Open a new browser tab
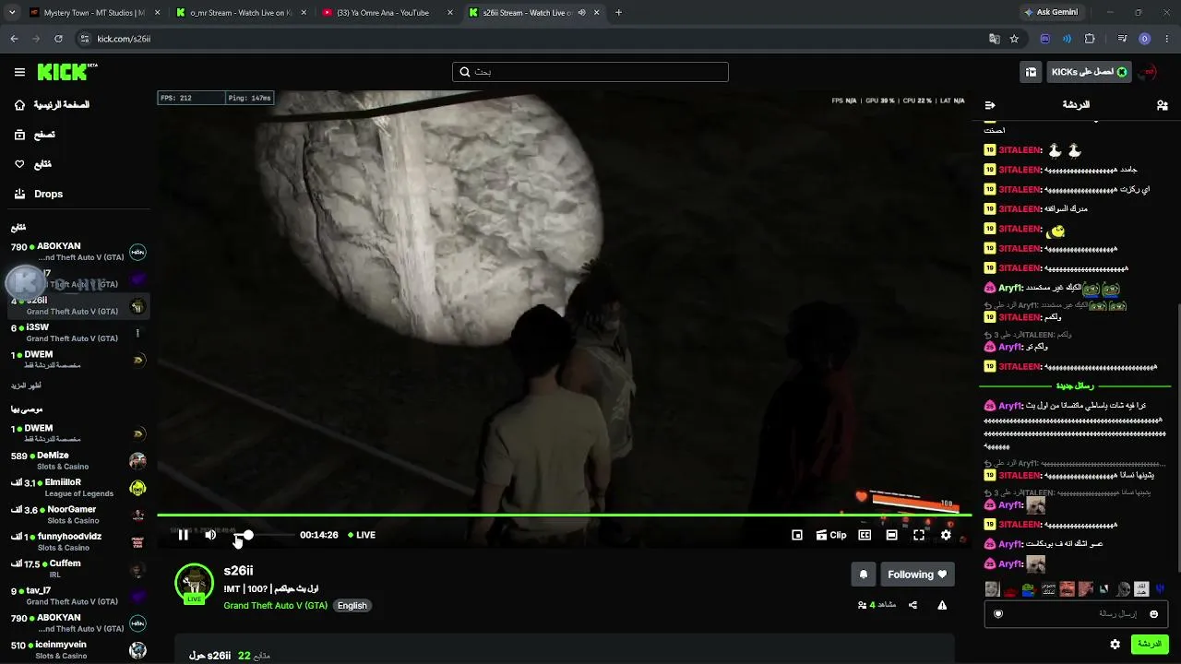1181x664 pixels. pos(618,13)
